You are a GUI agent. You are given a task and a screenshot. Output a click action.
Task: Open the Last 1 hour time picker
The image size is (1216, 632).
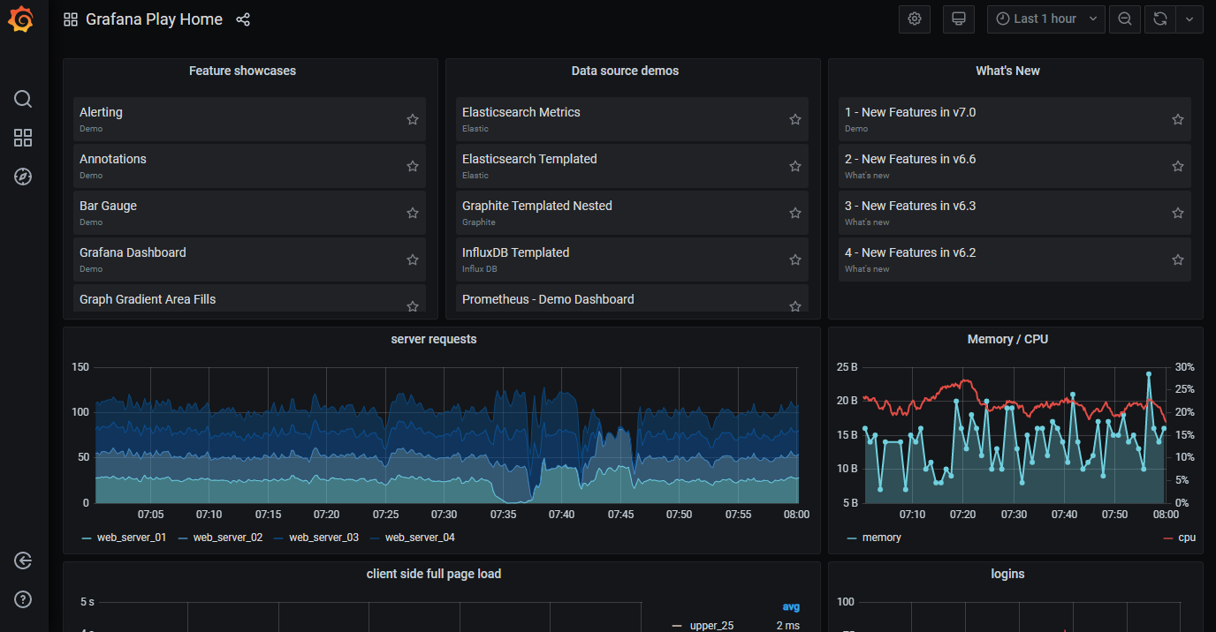1046,19
